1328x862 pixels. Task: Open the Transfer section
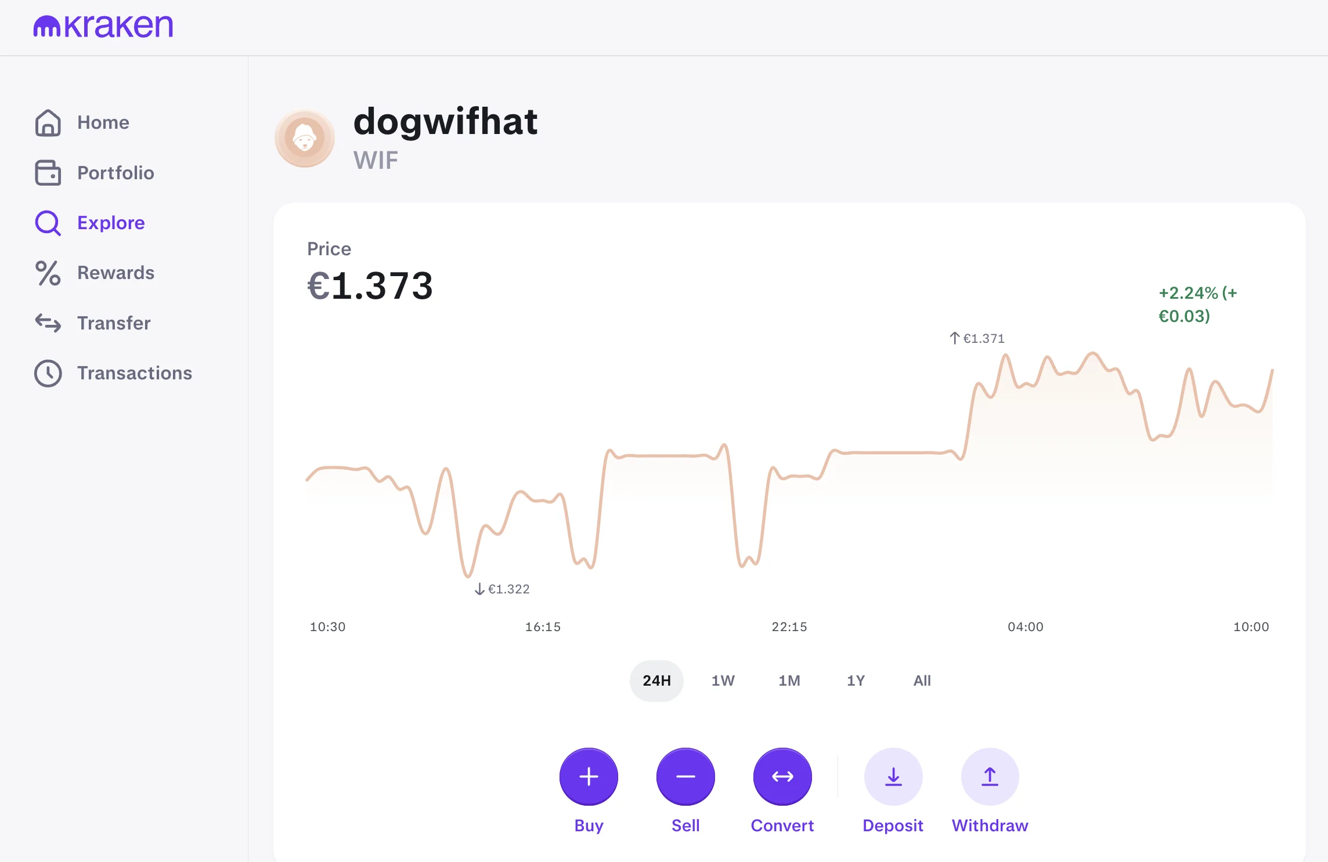pyautogui.click(x=113, y=322)
